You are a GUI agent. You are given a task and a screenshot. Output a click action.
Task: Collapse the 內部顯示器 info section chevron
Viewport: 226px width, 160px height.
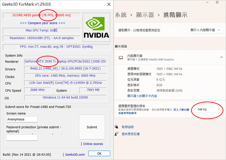[221, 57]
